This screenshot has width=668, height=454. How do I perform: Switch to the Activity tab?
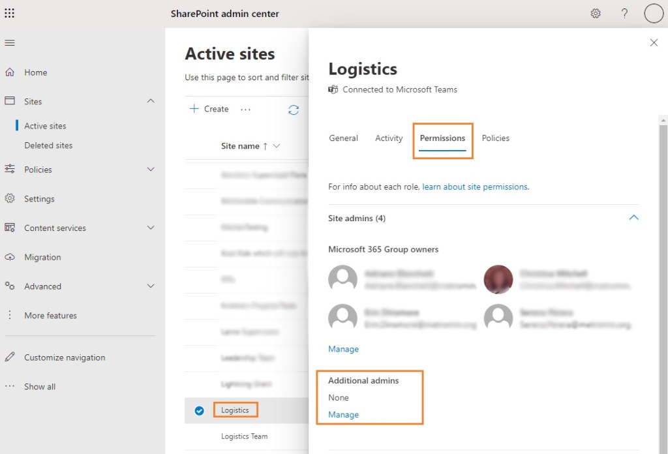(389, 138)
